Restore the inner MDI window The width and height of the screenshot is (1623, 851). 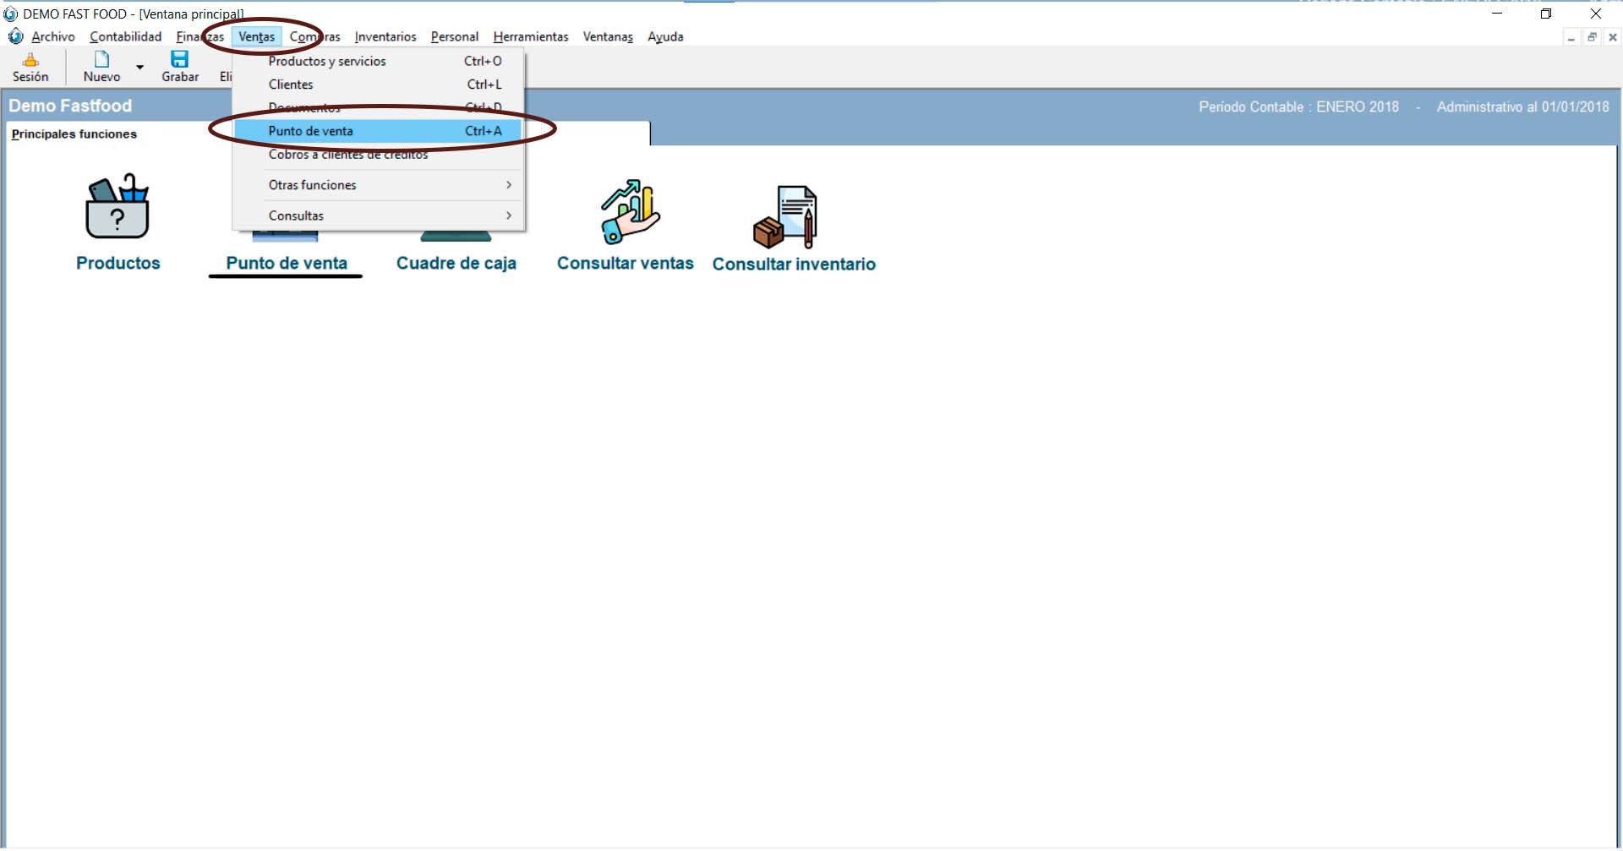point(1592,37)
